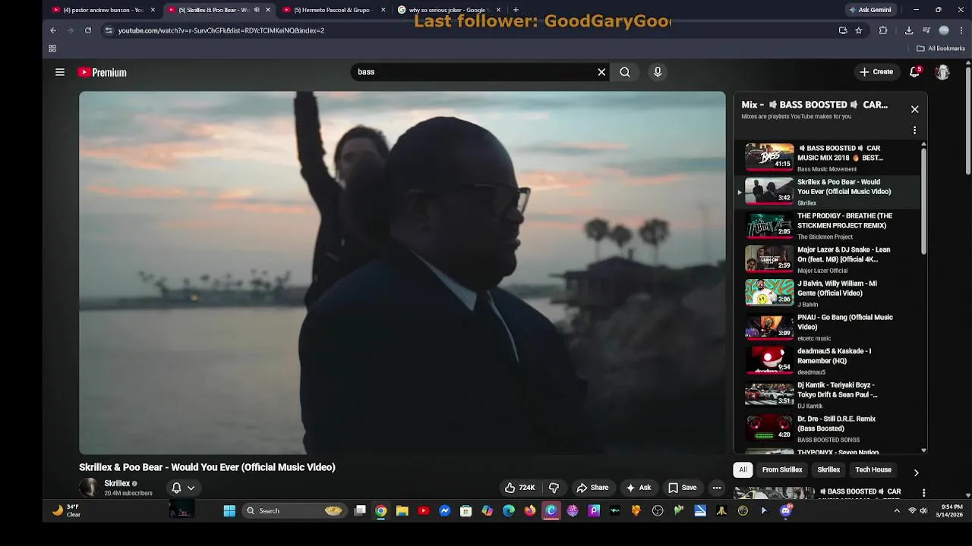Go back in browser history
972x546 pixels.
tap(53, 30)
